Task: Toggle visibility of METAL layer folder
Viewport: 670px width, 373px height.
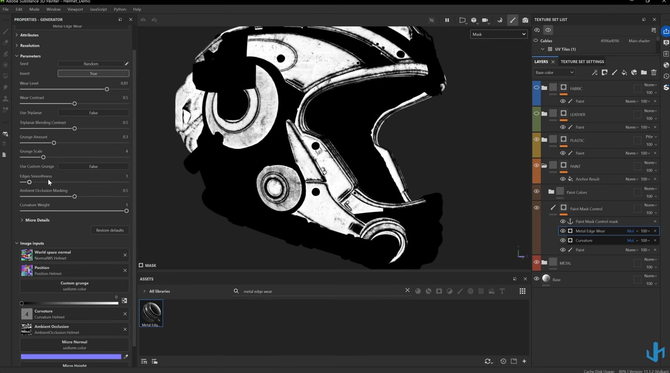Action: coord(536,262)
